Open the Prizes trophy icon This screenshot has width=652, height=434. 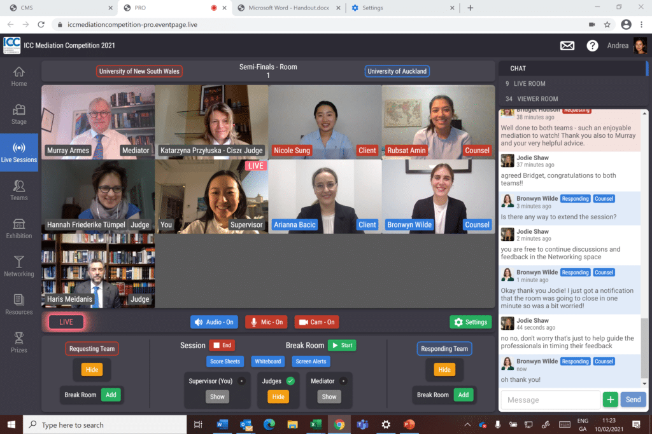pos(19,342)
